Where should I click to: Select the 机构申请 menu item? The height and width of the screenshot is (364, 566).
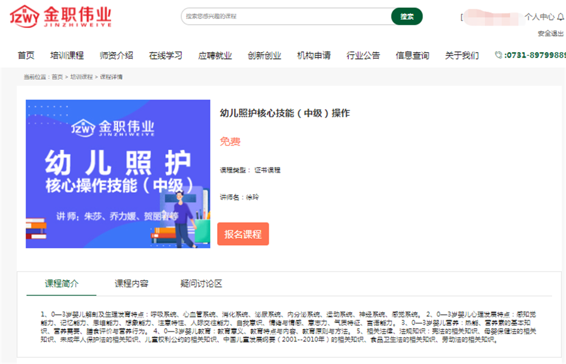pos(314,55)
